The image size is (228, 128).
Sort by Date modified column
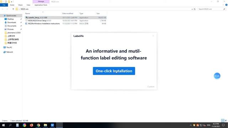(x=68, y=14)
